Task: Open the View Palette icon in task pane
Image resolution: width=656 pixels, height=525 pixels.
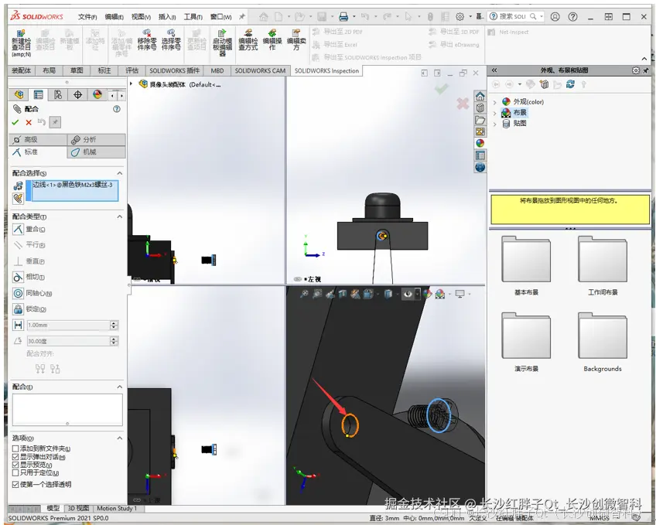Action: pos(480,131)
